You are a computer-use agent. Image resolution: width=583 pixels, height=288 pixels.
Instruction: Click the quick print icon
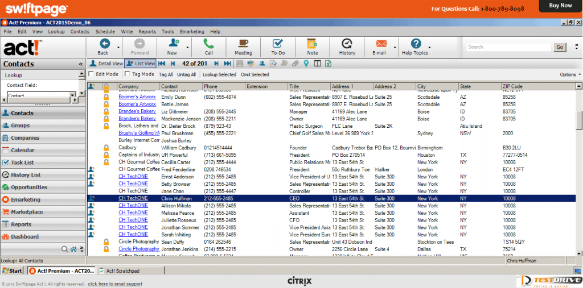[x=251, y=64]
